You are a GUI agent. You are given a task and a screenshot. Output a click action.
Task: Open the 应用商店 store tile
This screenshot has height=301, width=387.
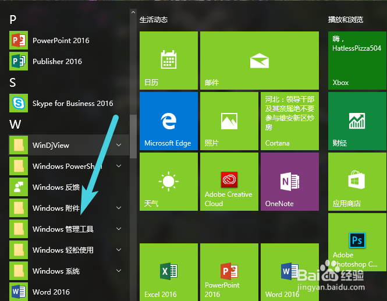357,182
